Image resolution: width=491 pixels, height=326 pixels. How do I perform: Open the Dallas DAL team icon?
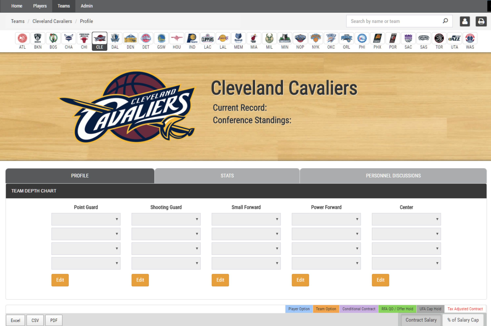click(x=115, y=41)
